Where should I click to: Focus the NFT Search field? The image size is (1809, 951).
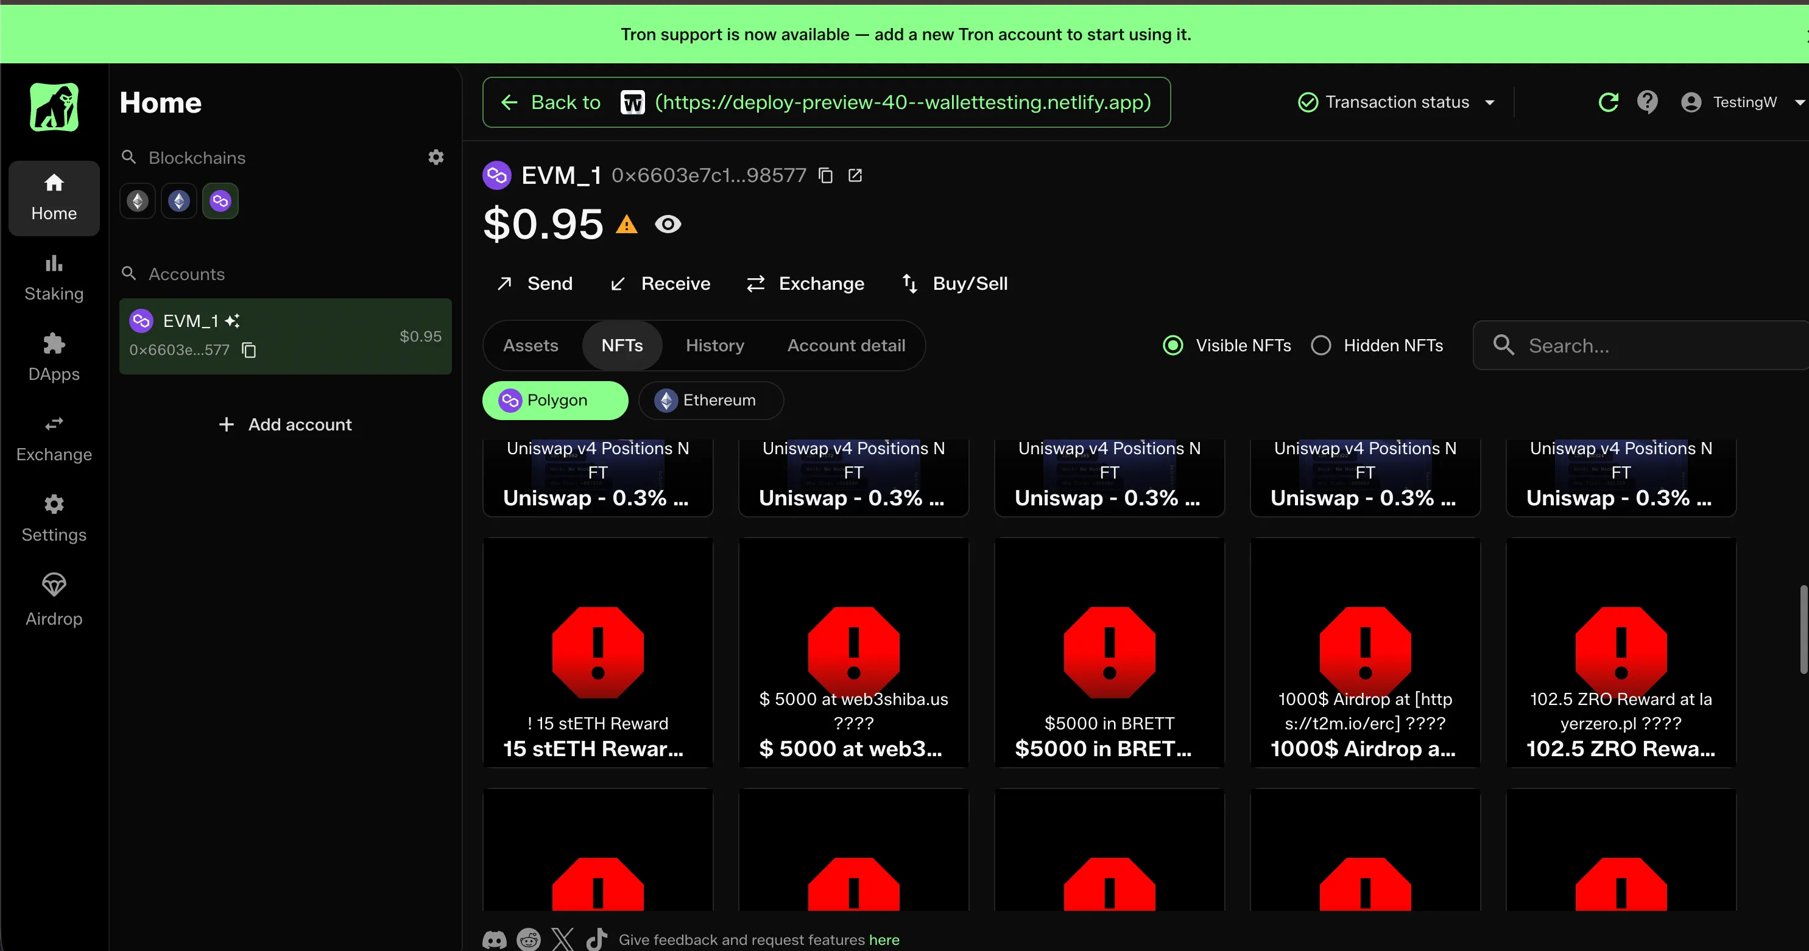1641,345
